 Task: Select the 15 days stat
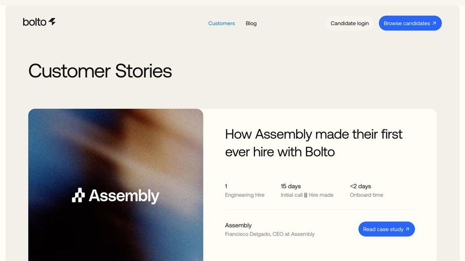(x=307, y=191)
